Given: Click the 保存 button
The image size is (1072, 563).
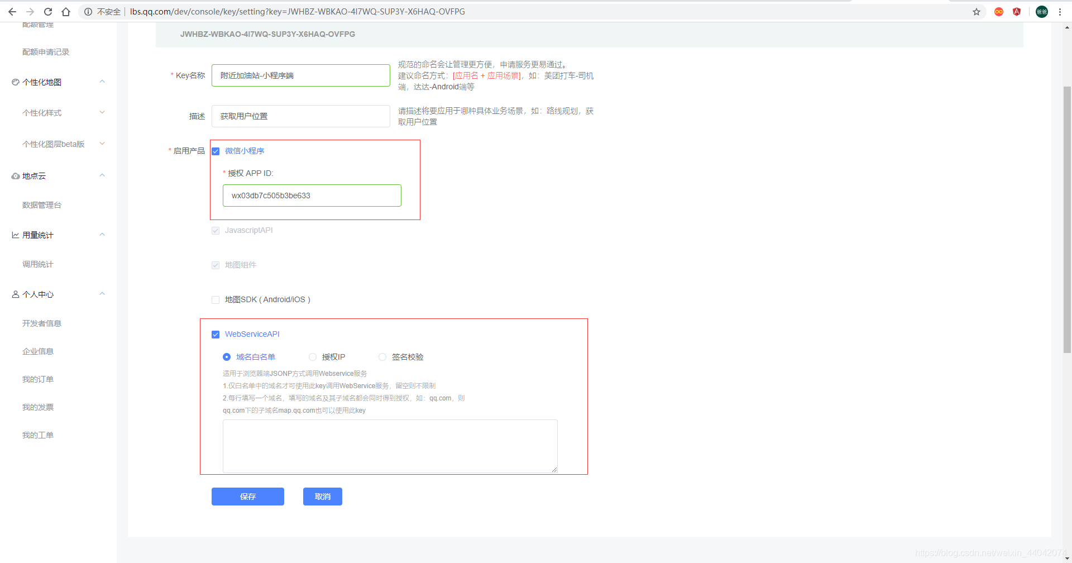Looking at the screenshot, I should click(248, 497).
